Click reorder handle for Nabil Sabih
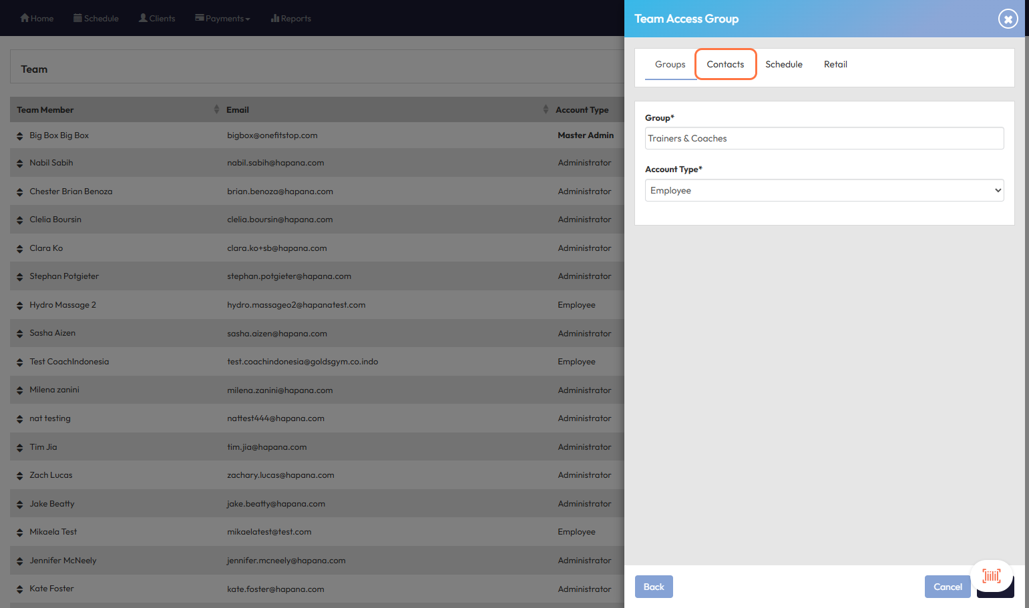This screenshot has height=608, width=1029. pos(19,164)
